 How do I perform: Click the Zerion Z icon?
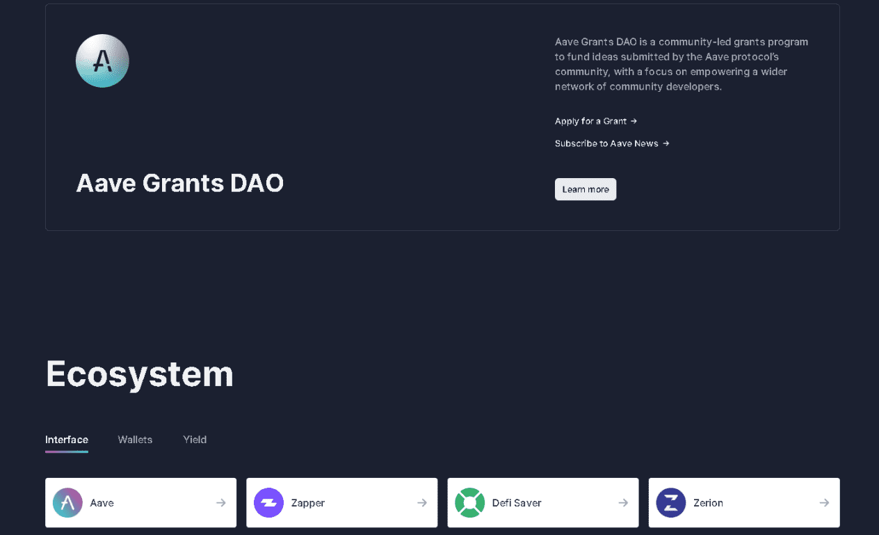670,502
